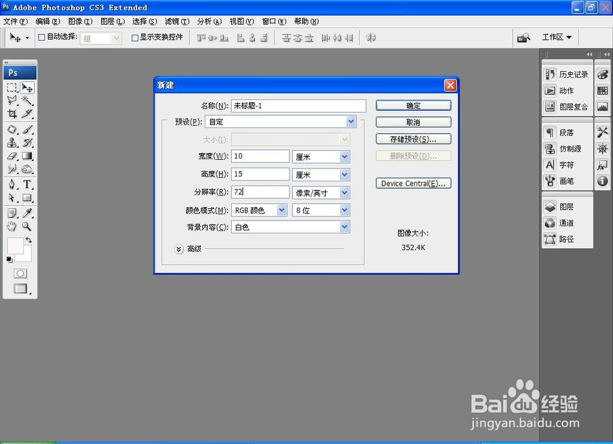
Task: Reset default foreground and background colors
Action: coord(9,259)
